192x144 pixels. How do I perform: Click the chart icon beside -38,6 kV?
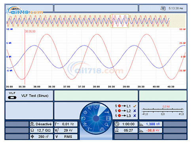[x=141, y=130]
